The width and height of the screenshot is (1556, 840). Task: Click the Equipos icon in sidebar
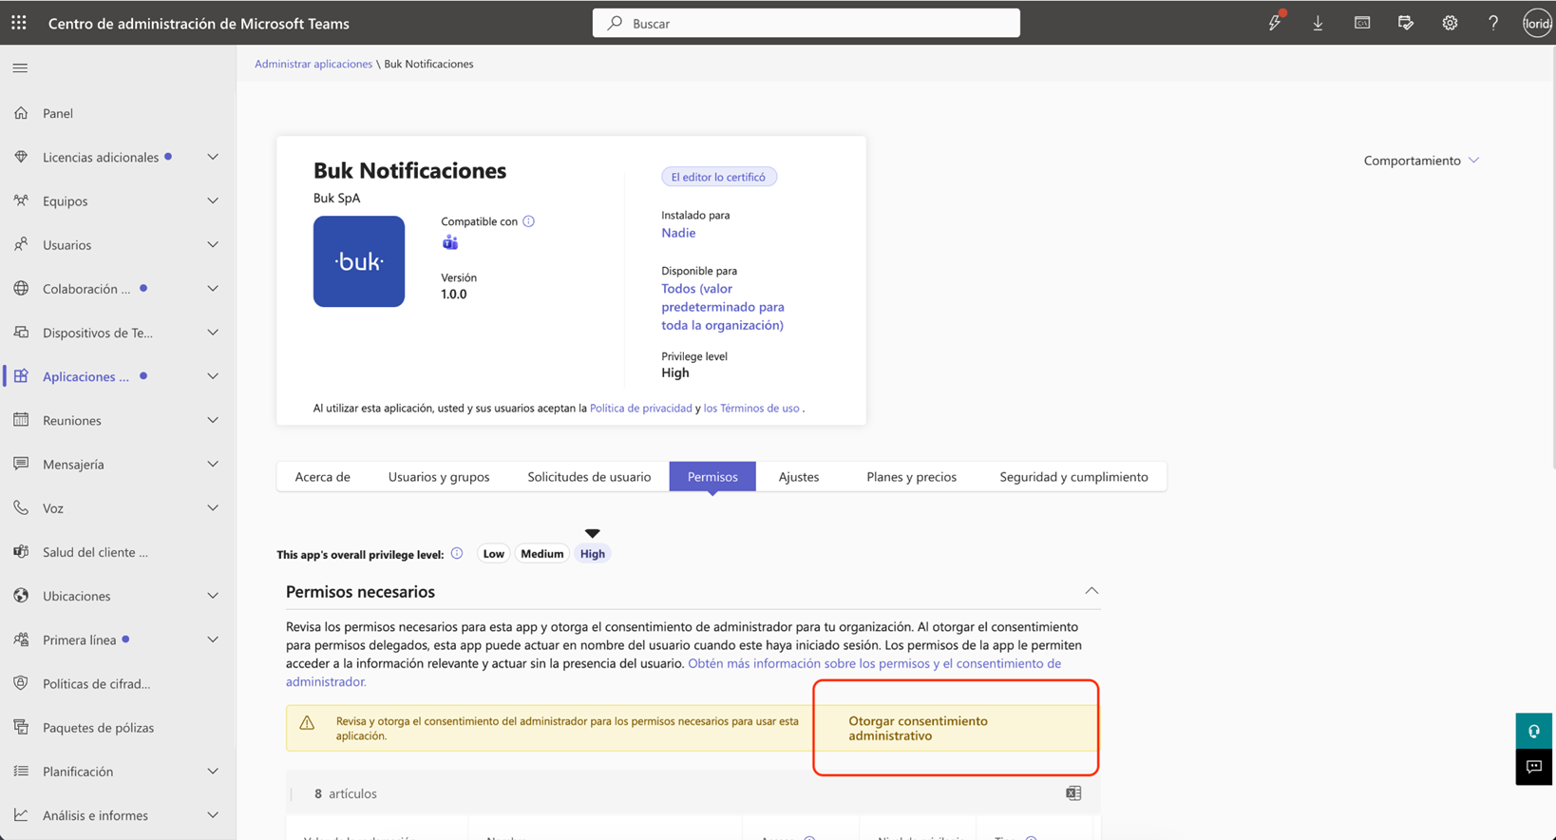pyautogui.click(x=21, y=200)
